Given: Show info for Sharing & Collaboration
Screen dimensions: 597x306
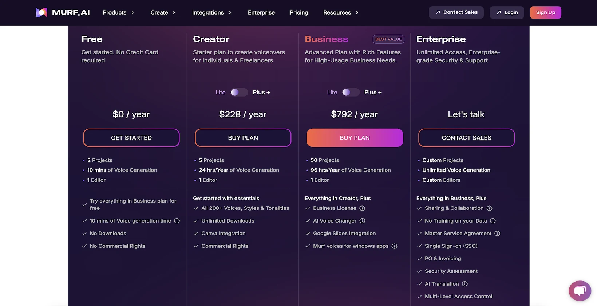Looking at the screenshot, I should pyautogui.click(x=490, y=208).
